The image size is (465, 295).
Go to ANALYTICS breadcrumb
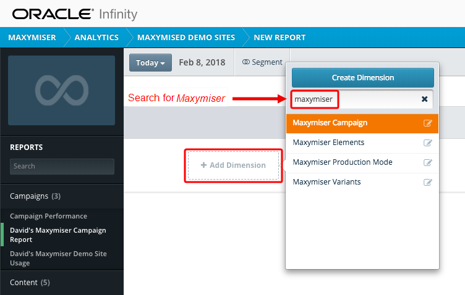(96, 38)
